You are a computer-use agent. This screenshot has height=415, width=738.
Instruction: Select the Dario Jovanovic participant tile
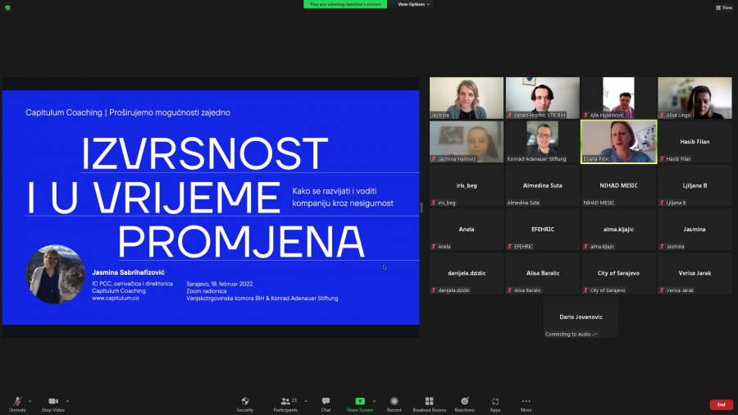point(581,317)
